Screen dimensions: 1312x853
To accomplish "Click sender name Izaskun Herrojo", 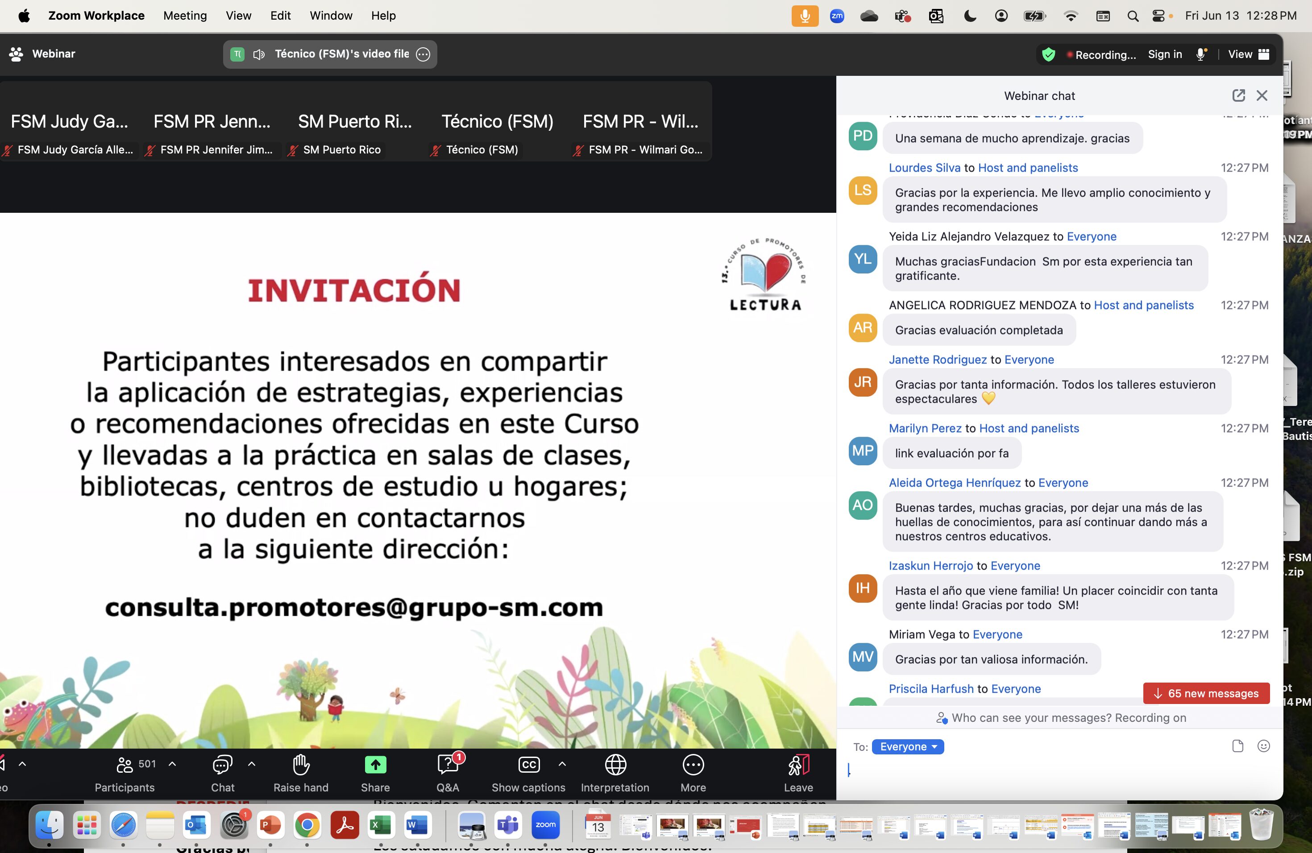I will (x=930, y=565).
